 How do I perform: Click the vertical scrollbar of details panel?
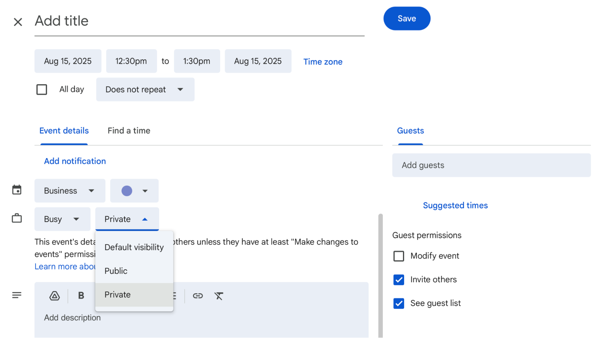click(380, 275)
